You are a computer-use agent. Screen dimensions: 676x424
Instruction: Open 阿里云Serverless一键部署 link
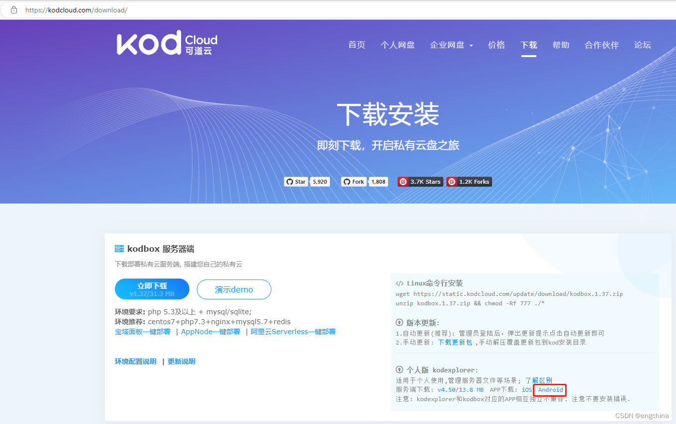coord(293,332)
